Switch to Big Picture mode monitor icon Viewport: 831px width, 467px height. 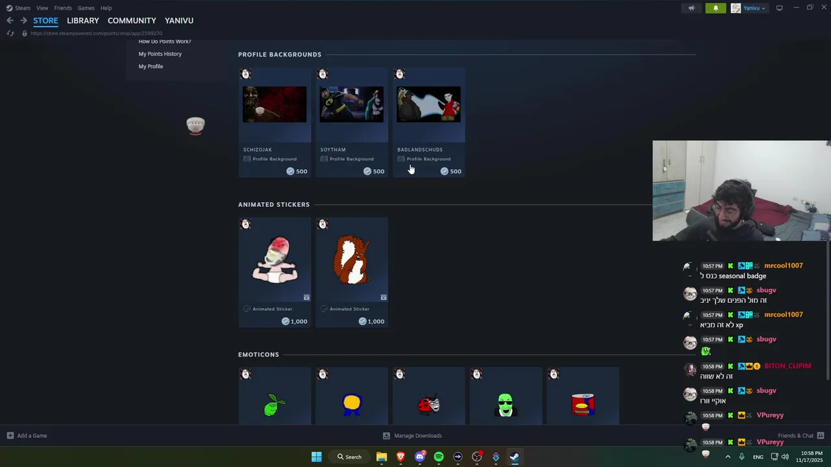779,8
